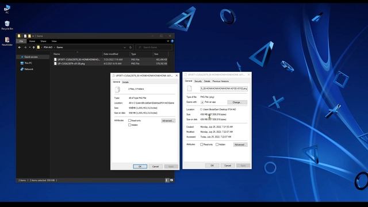The width and height of the screenshot is (368, 207).
Task: Close the left properties dialog
Action: click(x=177, y=75)
